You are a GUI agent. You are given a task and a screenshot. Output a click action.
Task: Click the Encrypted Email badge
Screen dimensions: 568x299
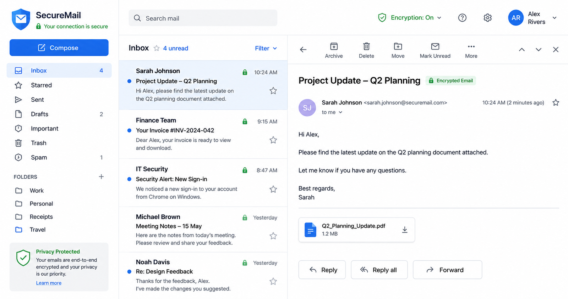pos(451,81)
